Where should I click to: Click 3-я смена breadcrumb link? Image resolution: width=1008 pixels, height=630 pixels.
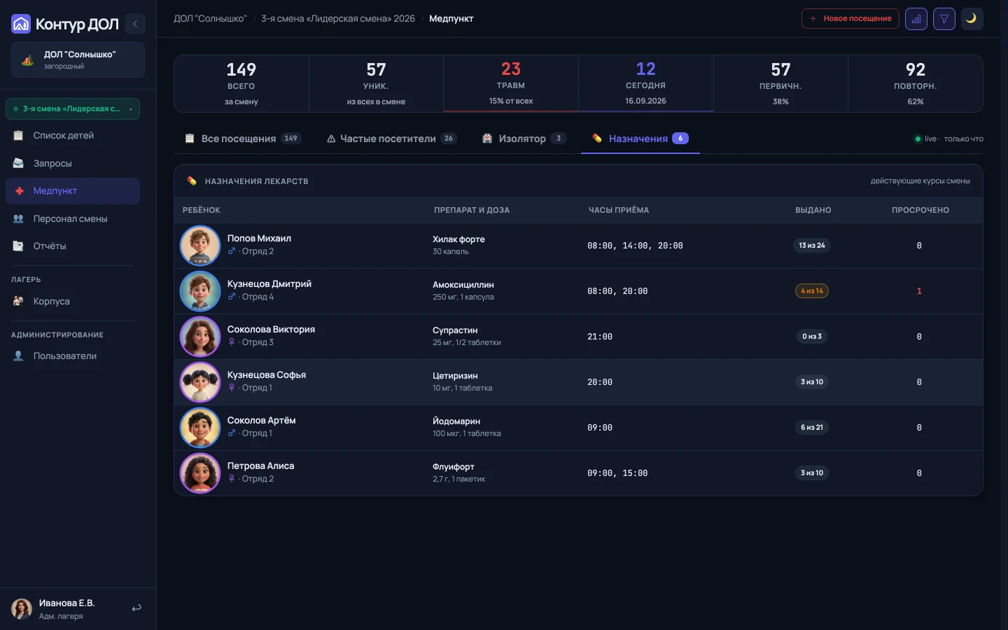click(x=338, y=19)
